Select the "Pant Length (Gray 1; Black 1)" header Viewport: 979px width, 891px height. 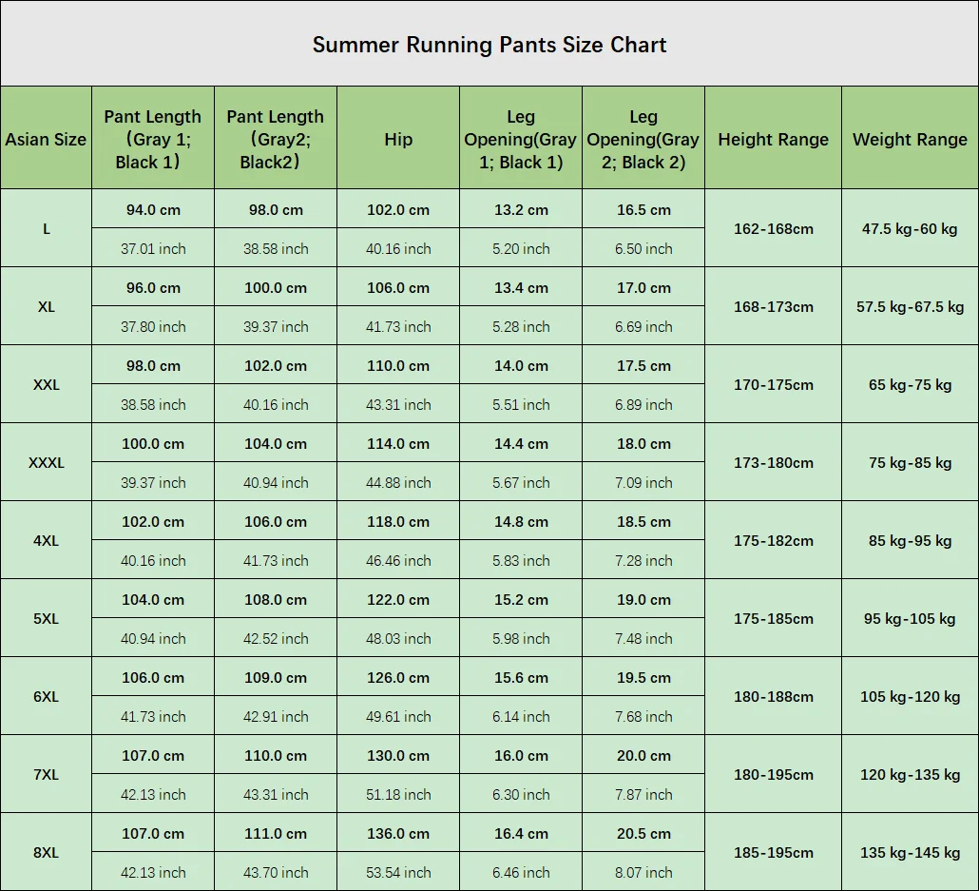[x=153, y=140]
